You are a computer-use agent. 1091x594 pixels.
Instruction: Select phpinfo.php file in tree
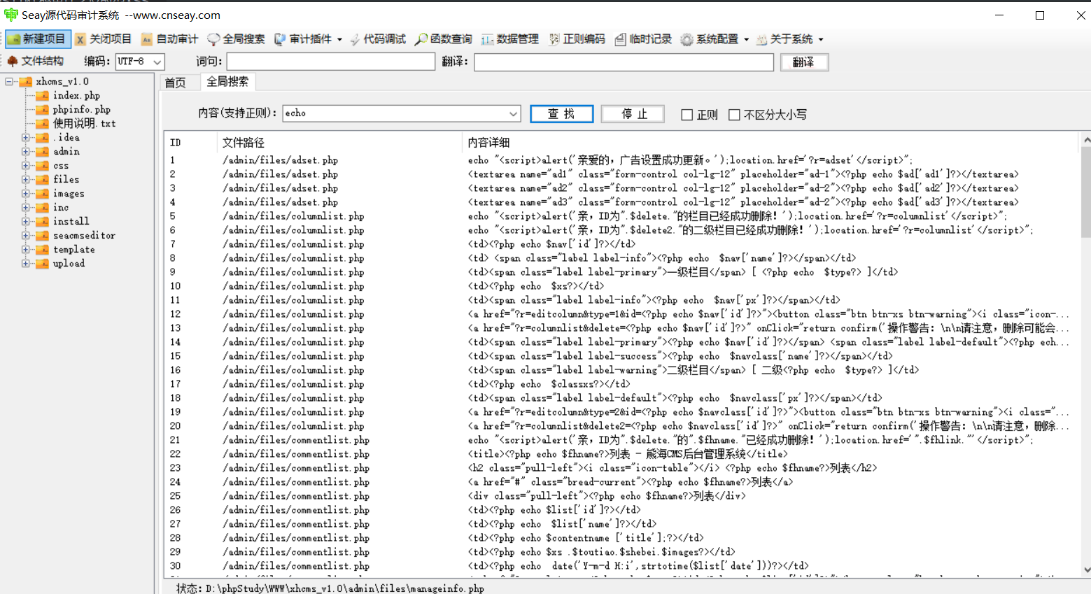81,109
